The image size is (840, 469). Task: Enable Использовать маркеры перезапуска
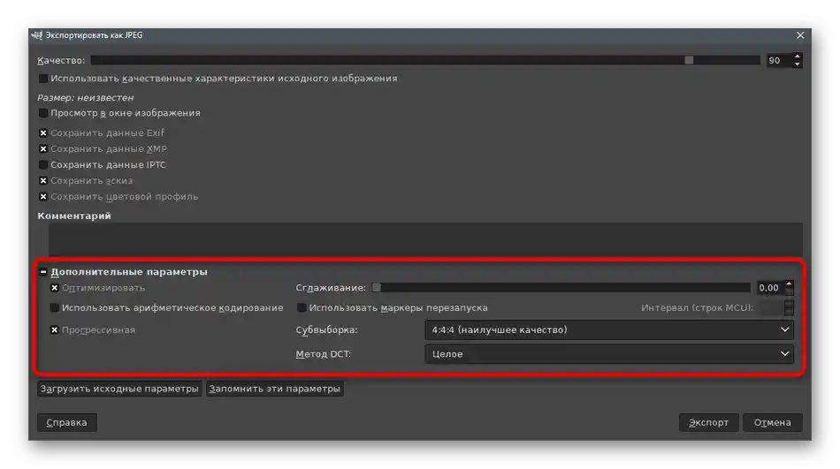[x=302, y=308]
